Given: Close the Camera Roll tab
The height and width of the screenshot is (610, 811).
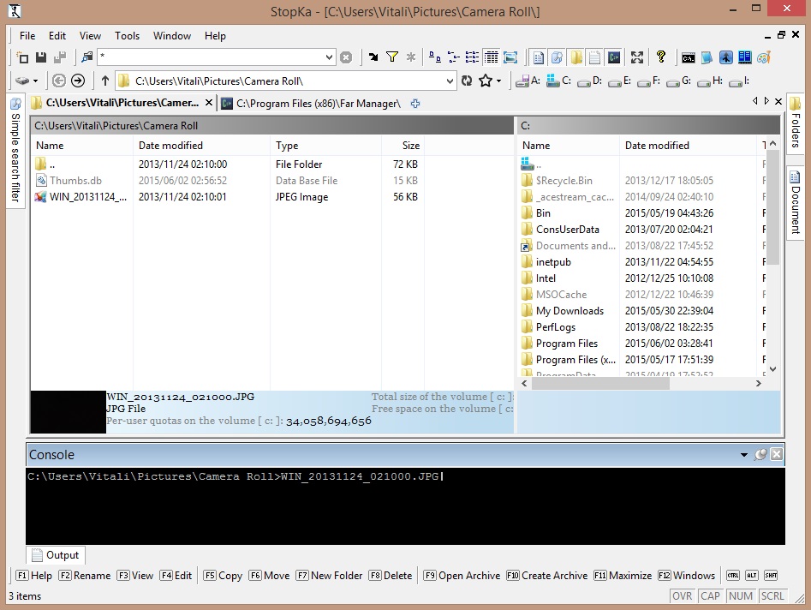Looking at the screenshot, I should [x=208, y=103].
